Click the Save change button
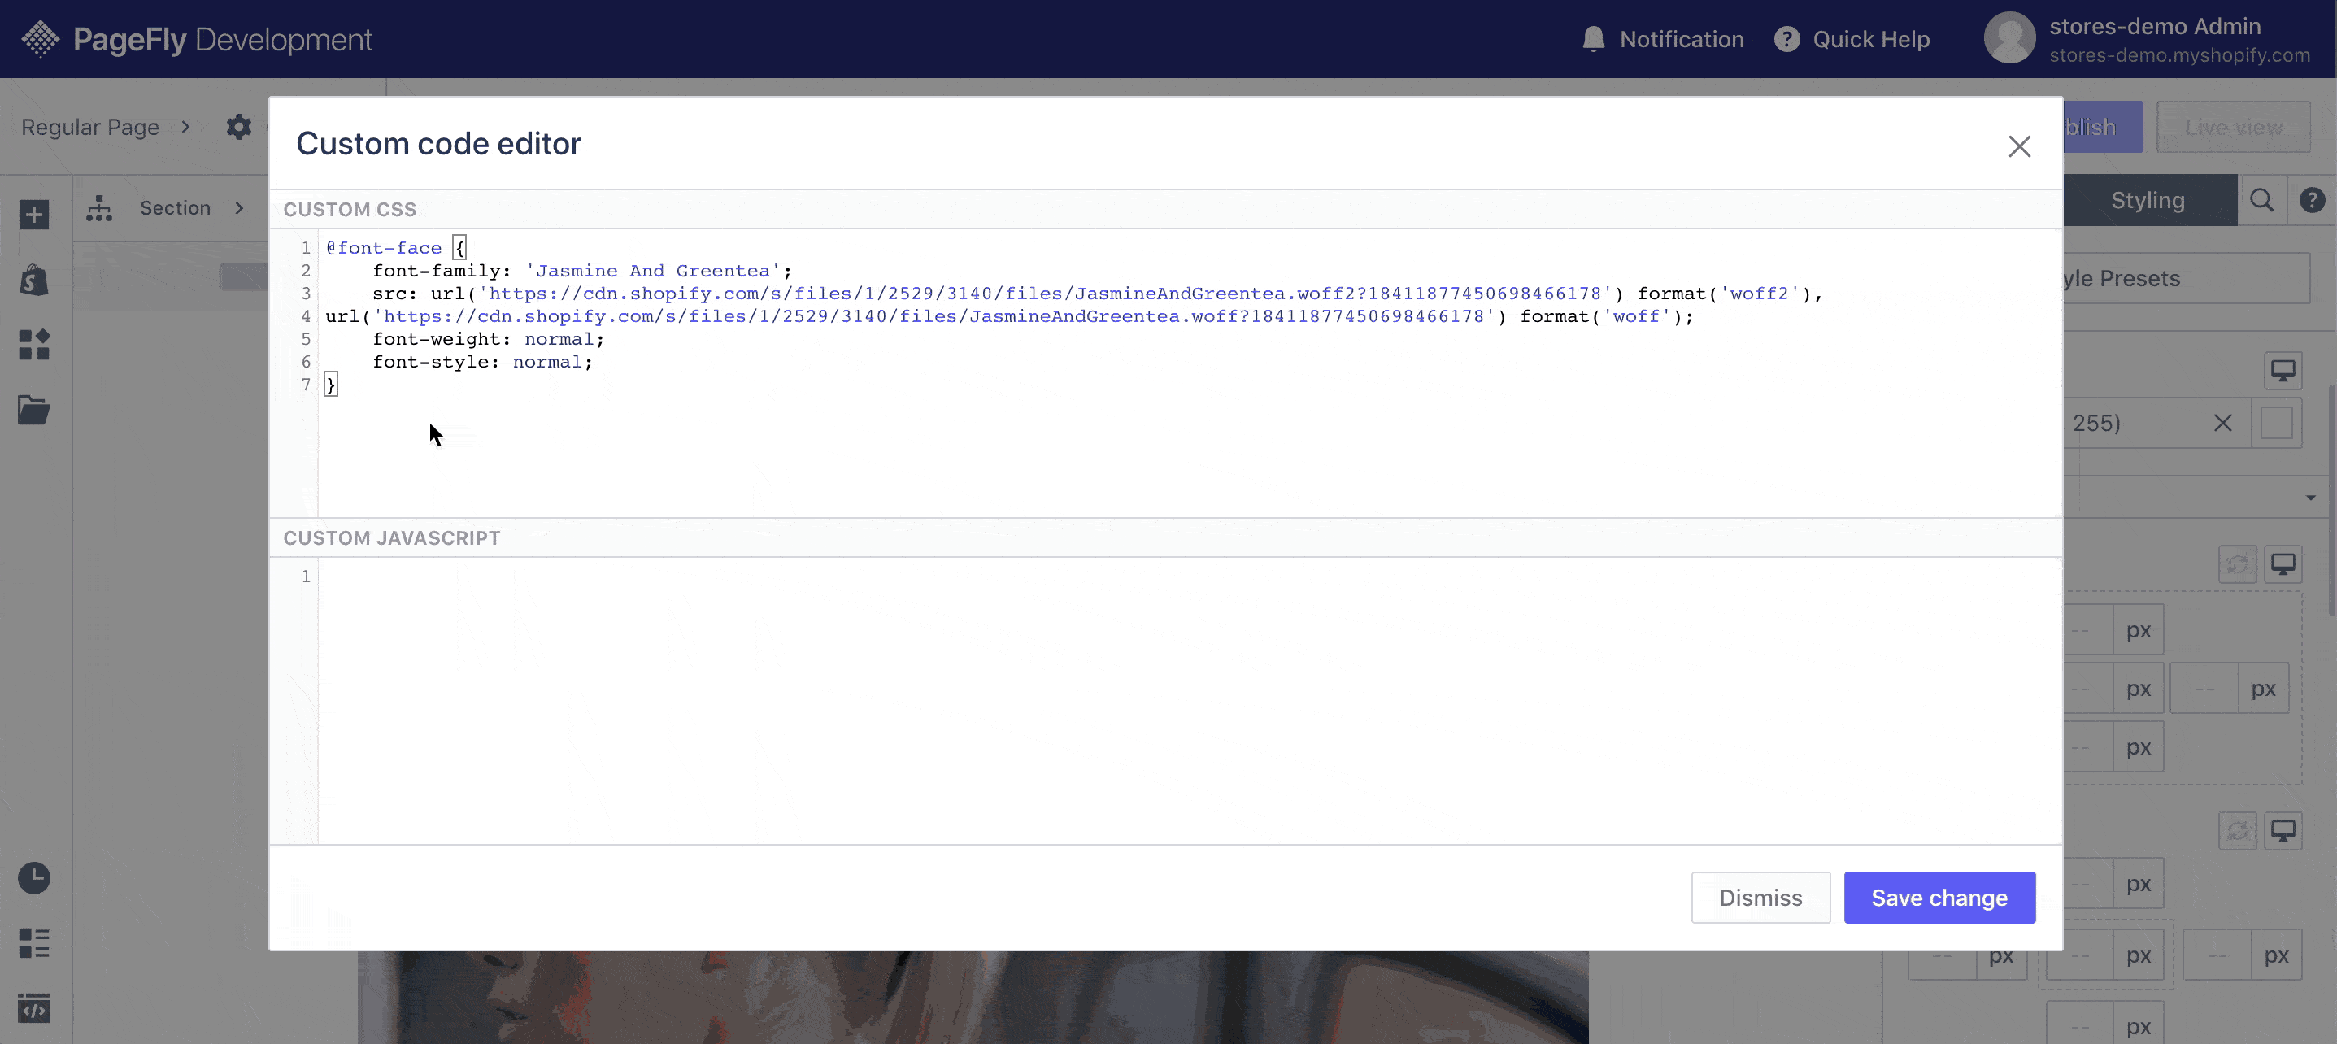Viewport: 2337px width, 1044px height. [x=1939, y=897]
